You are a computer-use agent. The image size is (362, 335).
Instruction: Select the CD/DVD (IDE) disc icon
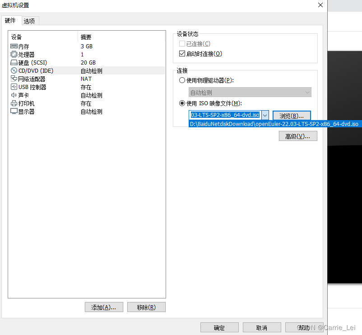coord(14,70)
